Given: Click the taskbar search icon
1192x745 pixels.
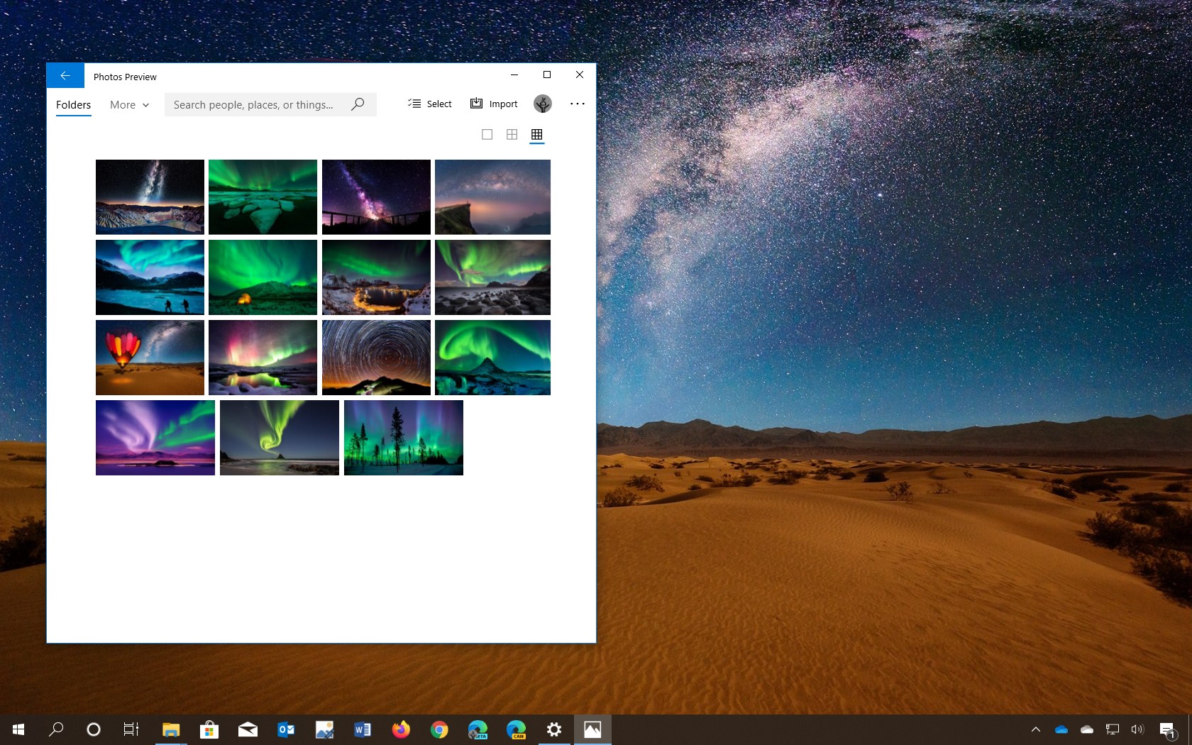Looking at the screenshot, I should (56, 729).
